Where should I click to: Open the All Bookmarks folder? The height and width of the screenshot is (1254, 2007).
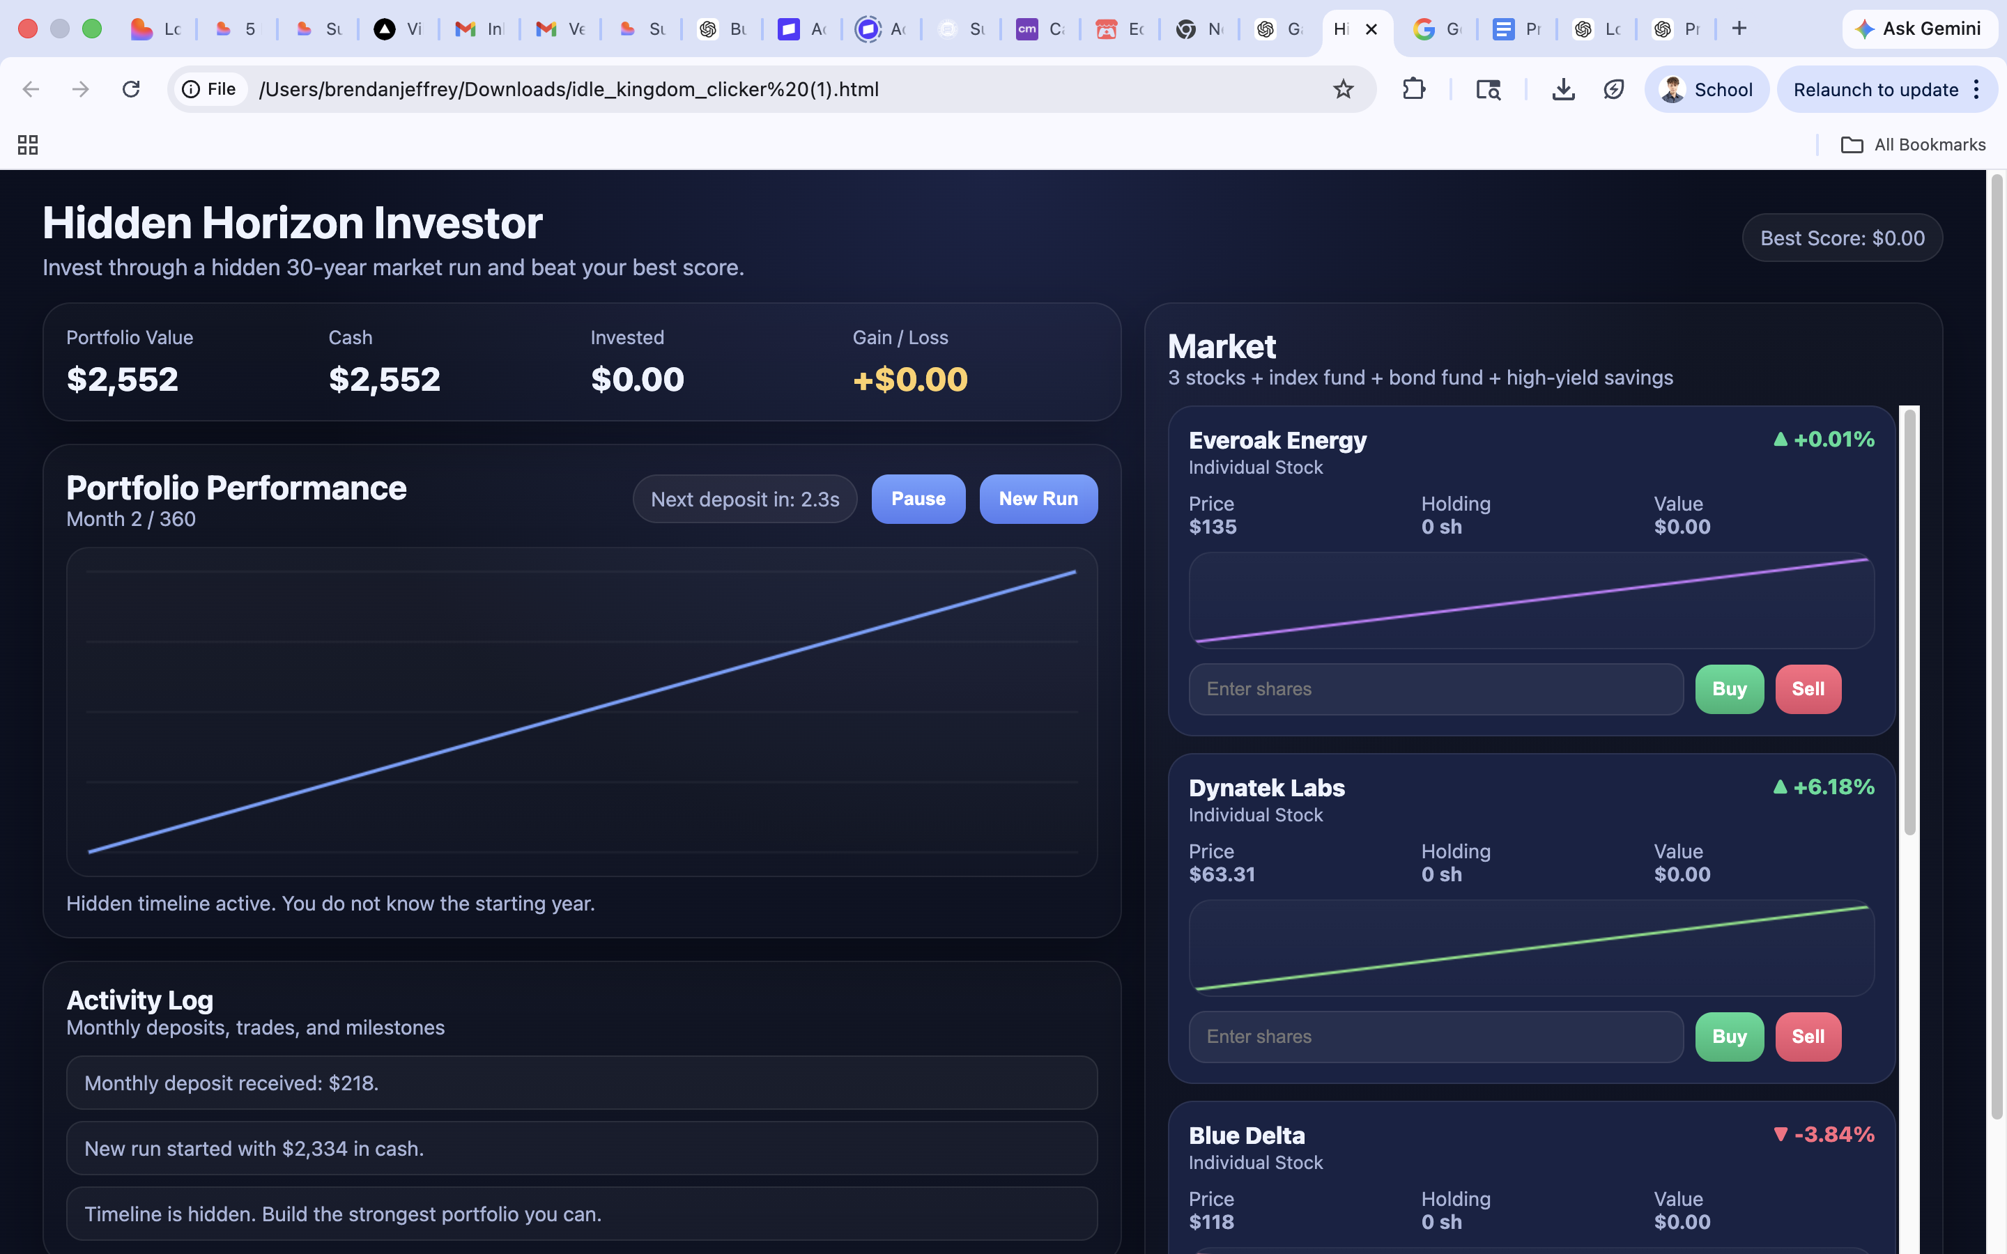(1912, 145)
